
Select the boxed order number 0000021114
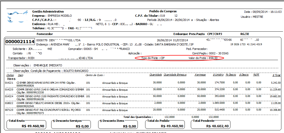point(20,42)
